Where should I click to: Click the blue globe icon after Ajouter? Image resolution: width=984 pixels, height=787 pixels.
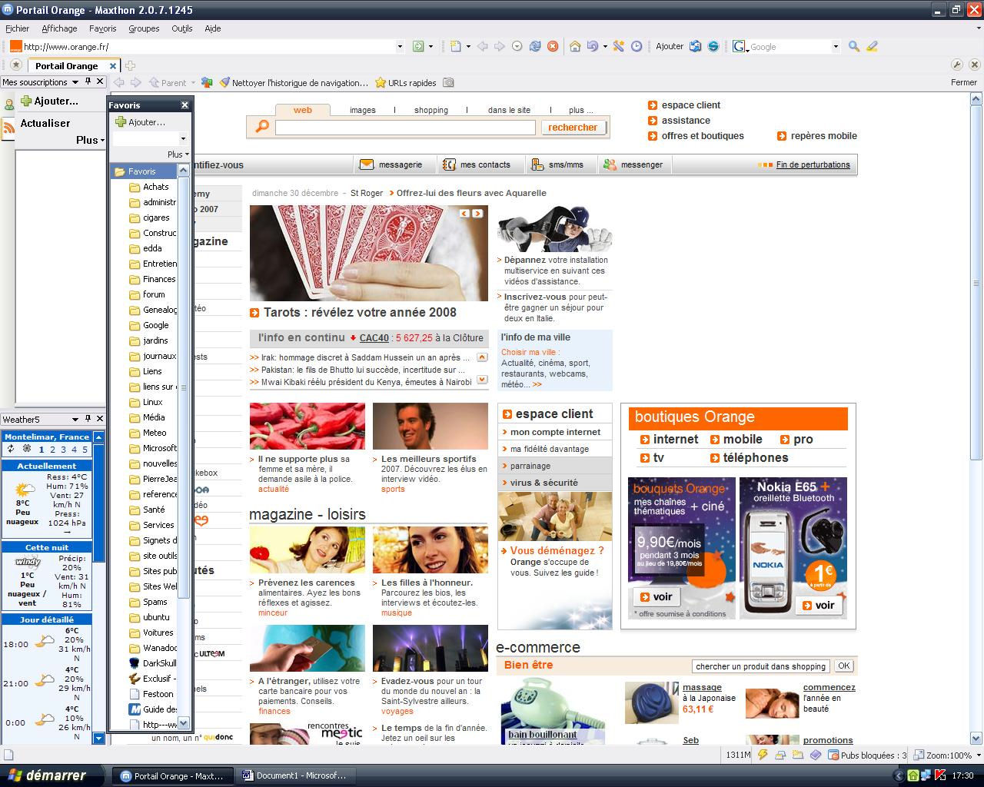tap(713, 46)
